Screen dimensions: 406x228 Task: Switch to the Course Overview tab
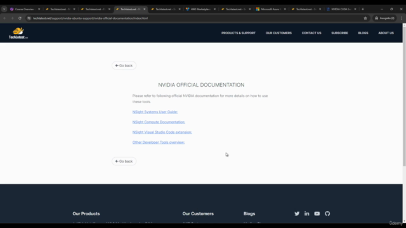[x=25, y=9]
